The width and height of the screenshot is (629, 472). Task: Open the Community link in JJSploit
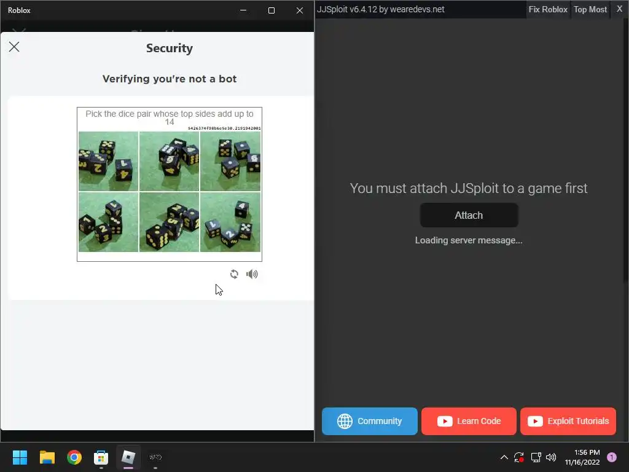pos(369,421)
